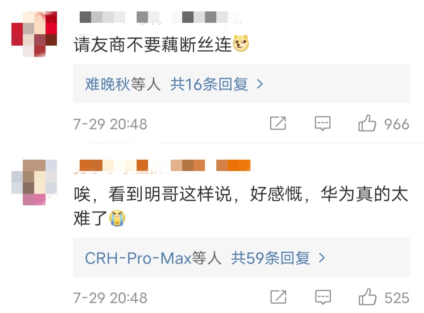Tap the 525 like count
The width and height of the screenshot is (424, 313).
[397, 298]
